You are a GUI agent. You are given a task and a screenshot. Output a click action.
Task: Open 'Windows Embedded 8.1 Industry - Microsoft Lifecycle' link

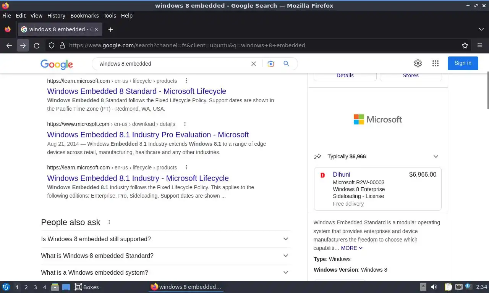[138, 178]
